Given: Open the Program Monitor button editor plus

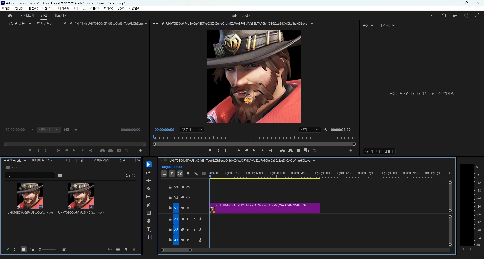Looking at the screenshot, I should click(351, 150).
